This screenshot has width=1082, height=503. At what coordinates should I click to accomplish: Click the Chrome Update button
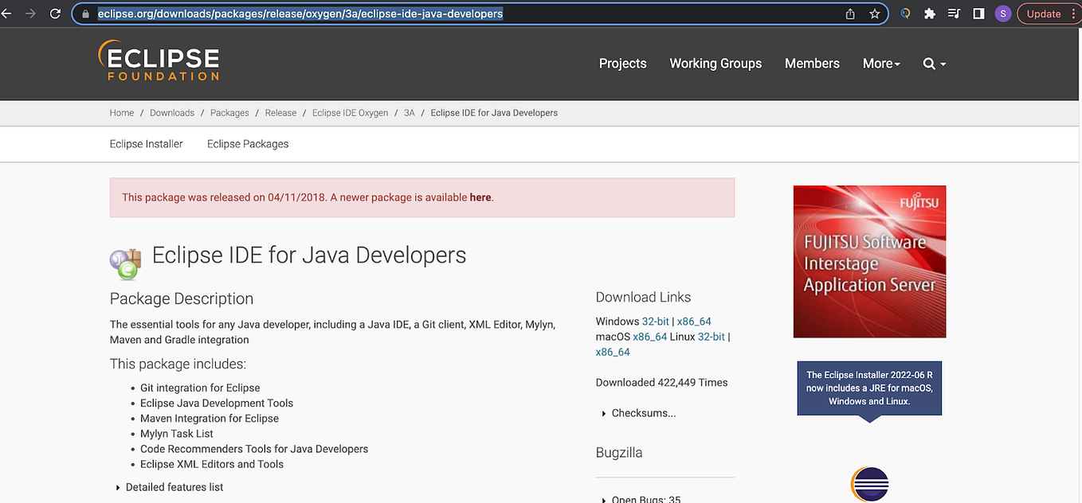point(1044,13)
